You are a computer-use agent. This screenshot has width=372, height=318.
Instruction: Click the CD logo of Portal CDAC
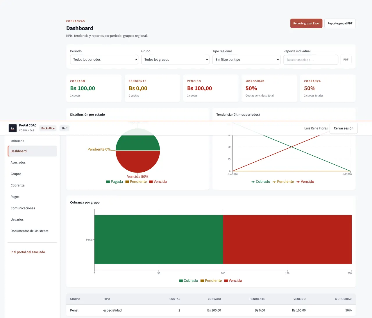coord(12,128)
